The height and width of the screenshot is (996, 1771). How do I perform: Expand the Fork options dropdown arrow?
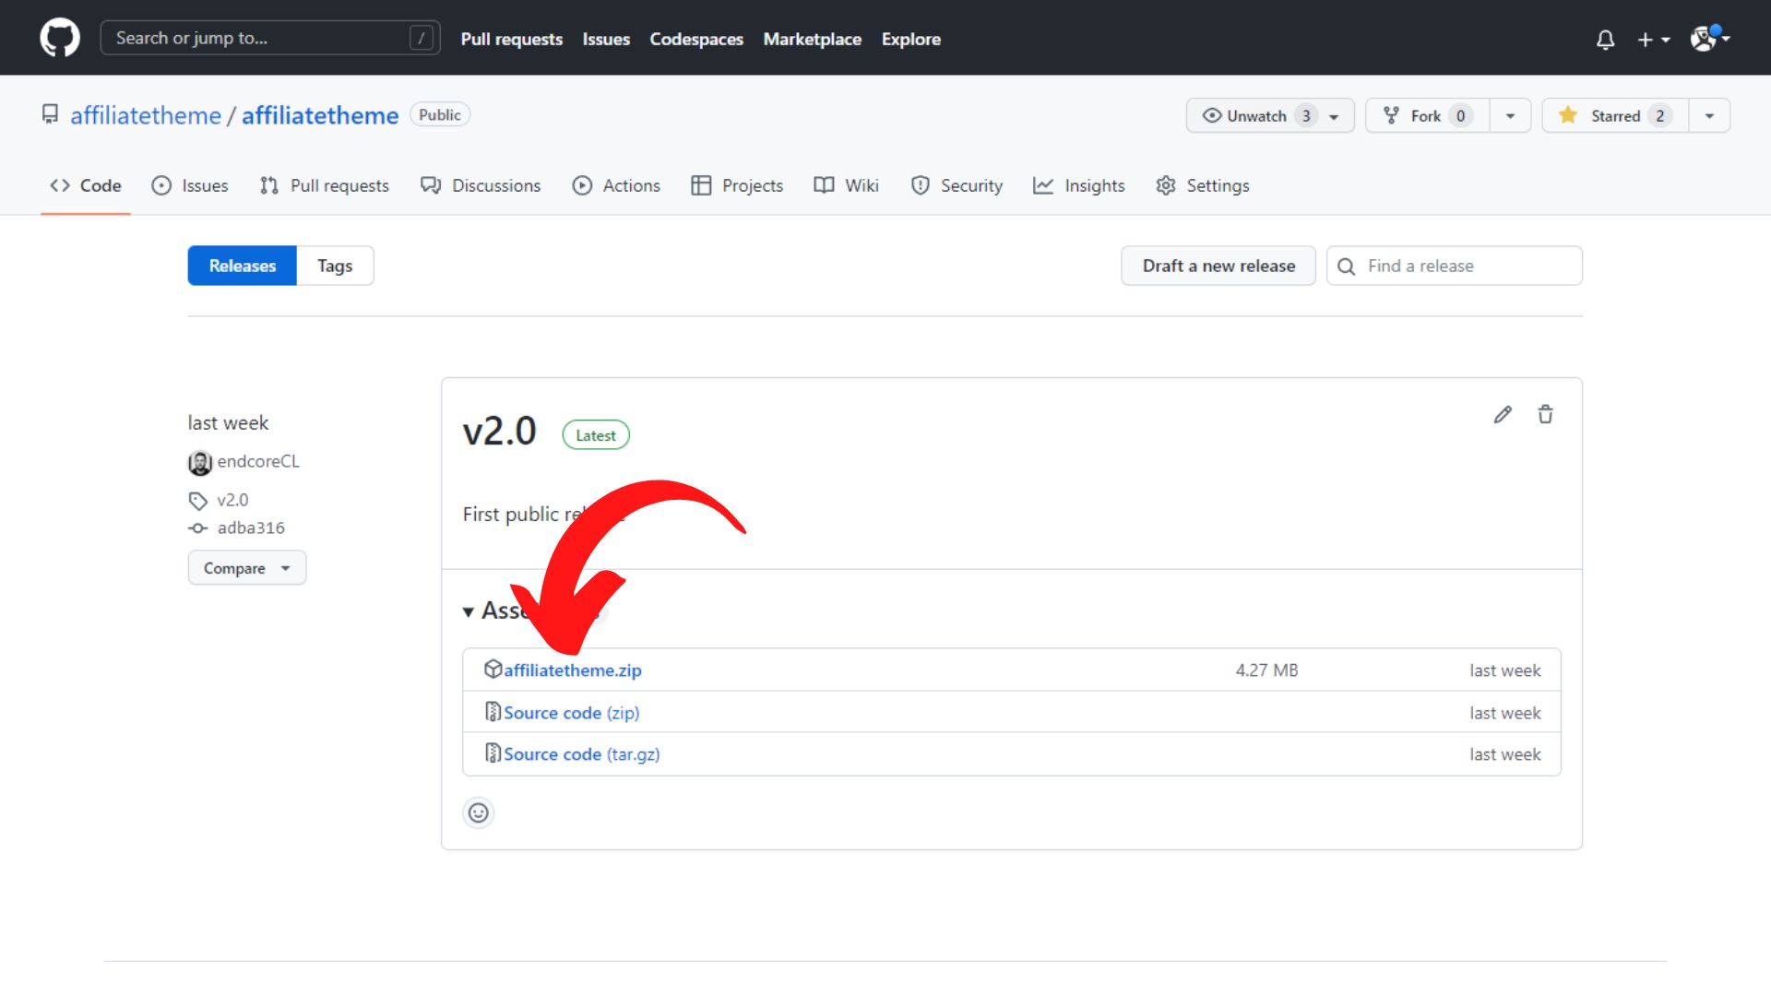(1510, 115)
